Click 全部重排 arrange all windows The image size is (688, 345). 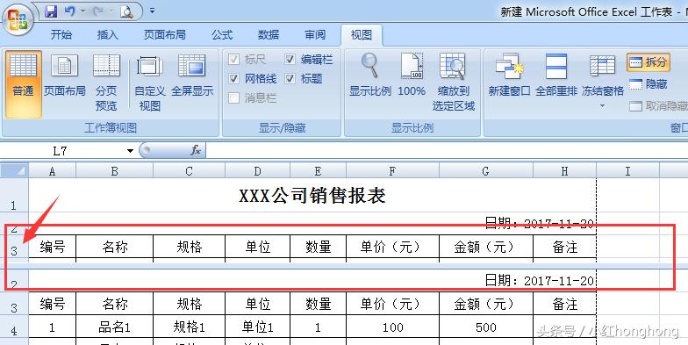pos(556,75)
